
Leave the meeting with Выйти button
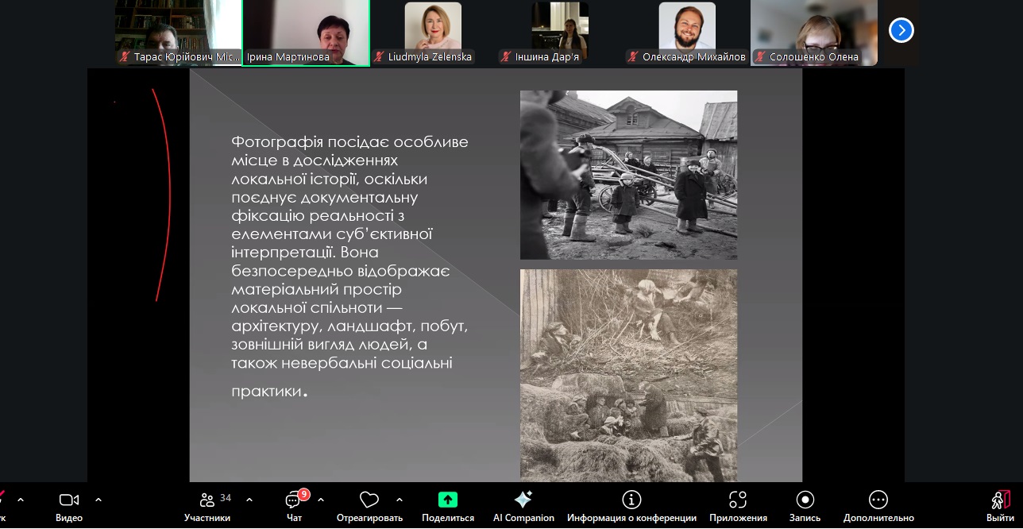click(x=1000, y=506)
